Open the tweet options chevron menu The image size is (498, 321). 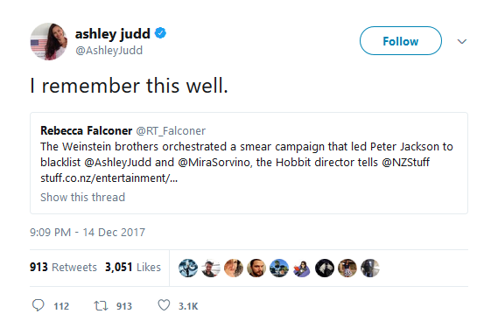click(462, 41)
